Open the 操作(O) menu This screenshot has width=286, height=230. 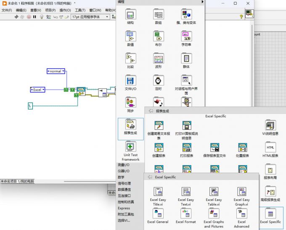tap(65, 10)
